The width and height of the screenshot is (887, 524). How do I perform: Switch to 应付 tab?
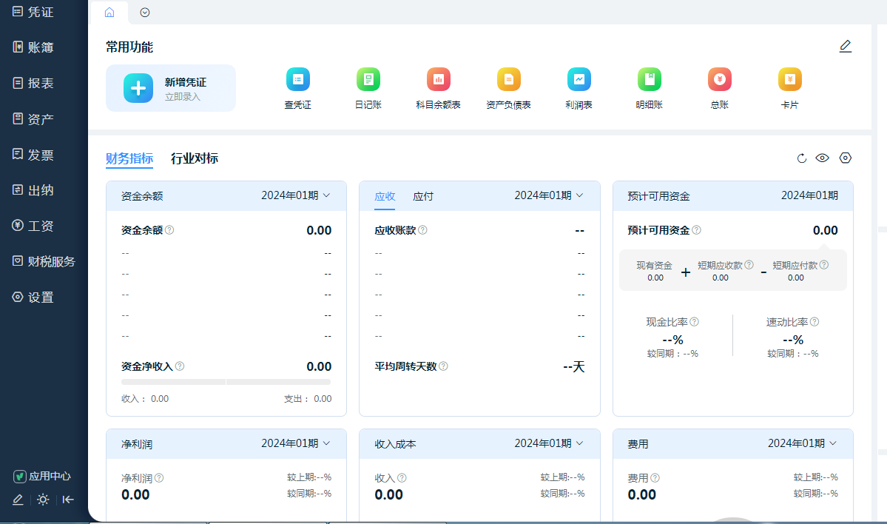tap(422, 196)
